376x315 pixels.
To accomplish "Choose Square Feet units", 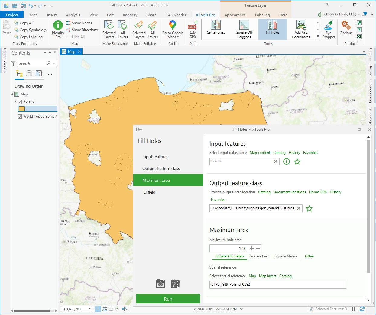I will point(259,256).
